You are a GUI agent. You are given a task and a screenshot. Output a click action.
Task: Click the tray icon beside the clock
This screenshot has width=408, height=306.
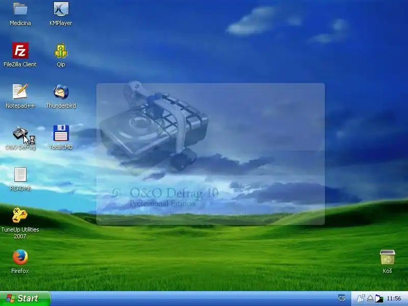pyautogui.click(x=379, y=299)
